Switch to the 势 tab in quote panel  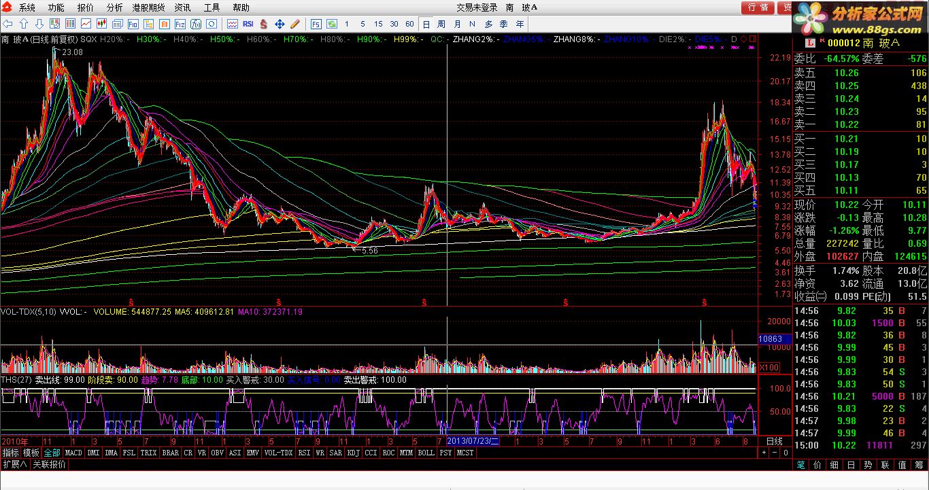[868, 465]
